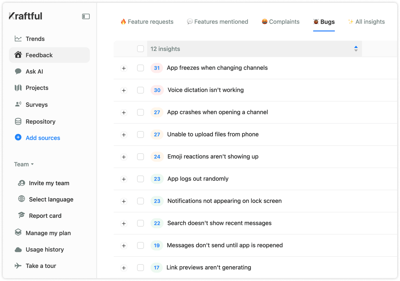Open Projects map icon

tap(18, 88)
